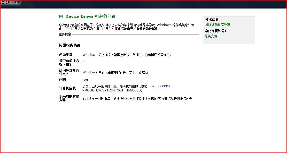Image resolution: width=287 pixels, height=153 pixels.
Task: Click the 问题报告摘要 heading
Action: click(70, 45)
